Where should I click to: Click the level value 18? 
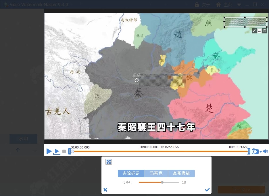point(184,182)
